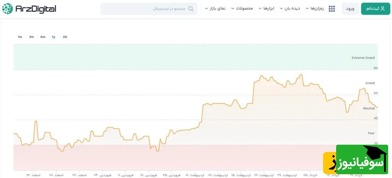Select the 3m time range
The height and width of the screenshot is (178, 392).
coord(31,37)
